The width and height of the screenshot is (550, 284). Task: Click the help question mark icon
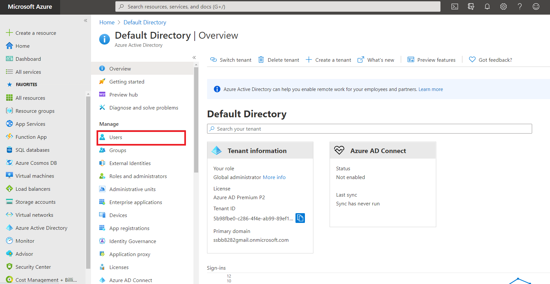(519, 6)
